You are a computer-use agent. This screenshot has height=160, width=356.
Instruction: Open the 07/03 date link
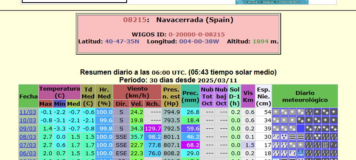tap(28, 145)
